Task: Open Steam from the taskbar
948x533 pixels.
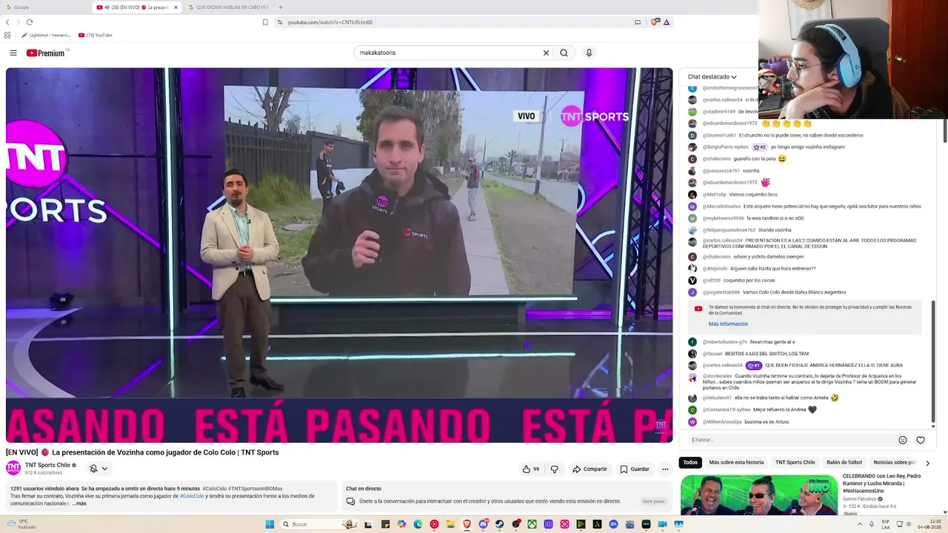Action: 500,524
